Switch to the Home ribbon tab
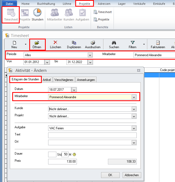175x182 pixels. coord(26,4)
